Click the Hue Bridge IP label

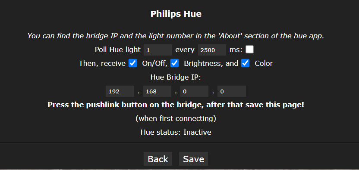(x=176, y=77)
